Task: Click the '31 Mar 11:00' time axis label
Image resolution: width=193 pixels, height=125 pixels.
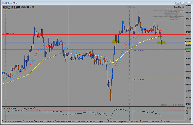Action: click(x=39, y=122)
